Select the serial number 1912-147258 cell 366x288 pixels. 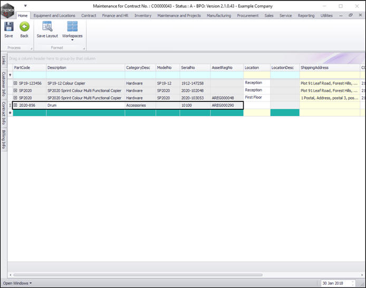coord(195,83)
